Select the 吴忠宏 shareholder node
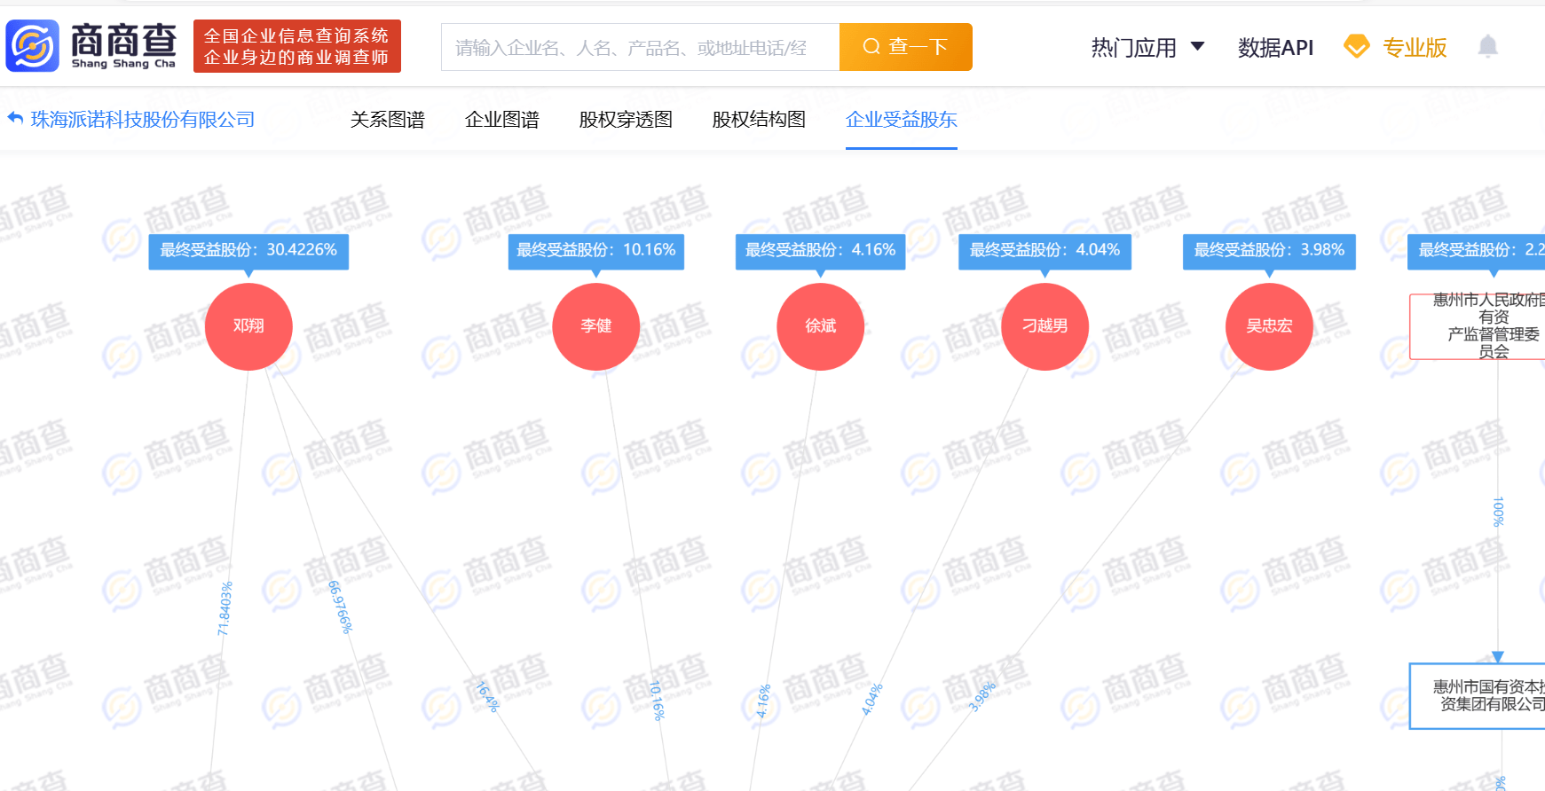 pyautogui.click(x=1269, y=326)
